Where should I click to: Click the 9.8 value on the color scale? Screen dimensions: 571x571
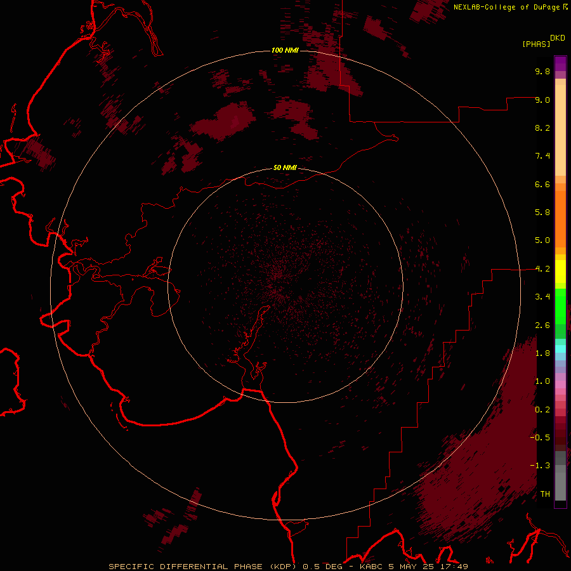(542, 71)
